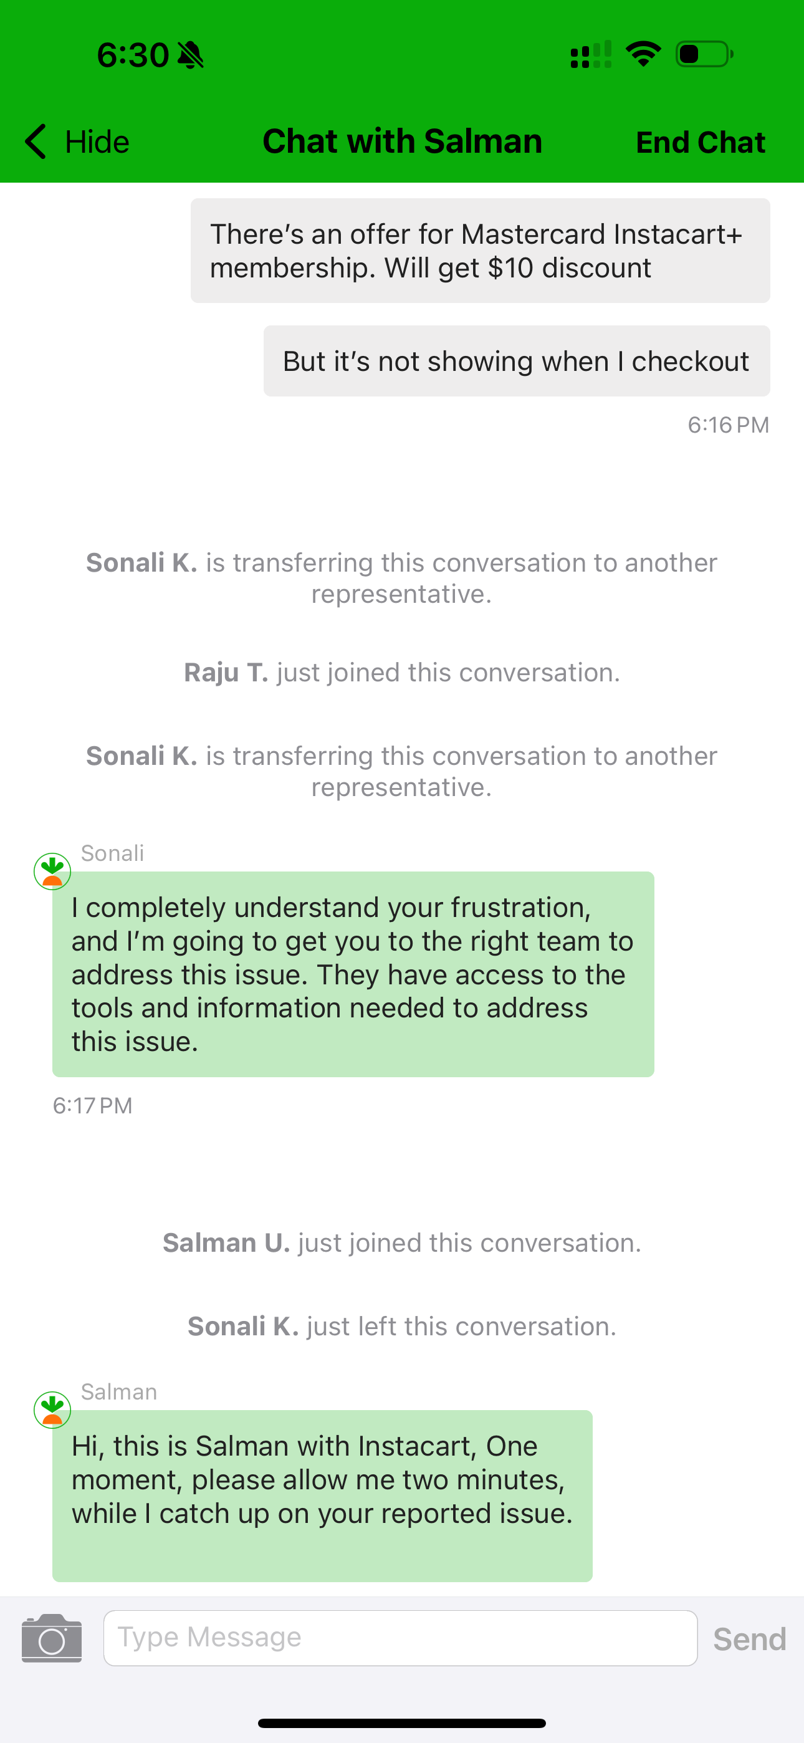Tap Salman's Instacart carrot avatar
Screen dimensions: 804x1743
[52, 1410]
